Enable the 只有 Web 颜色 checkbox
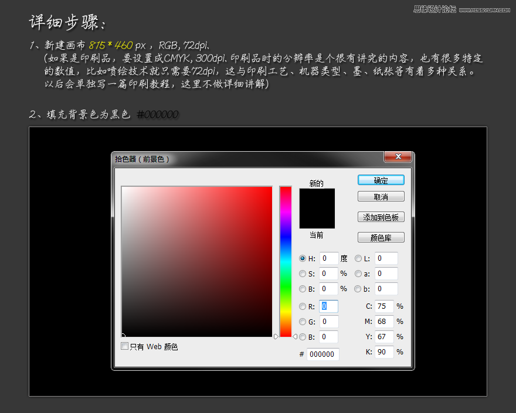Screen dimensions: 516x413 click(124, 346)
